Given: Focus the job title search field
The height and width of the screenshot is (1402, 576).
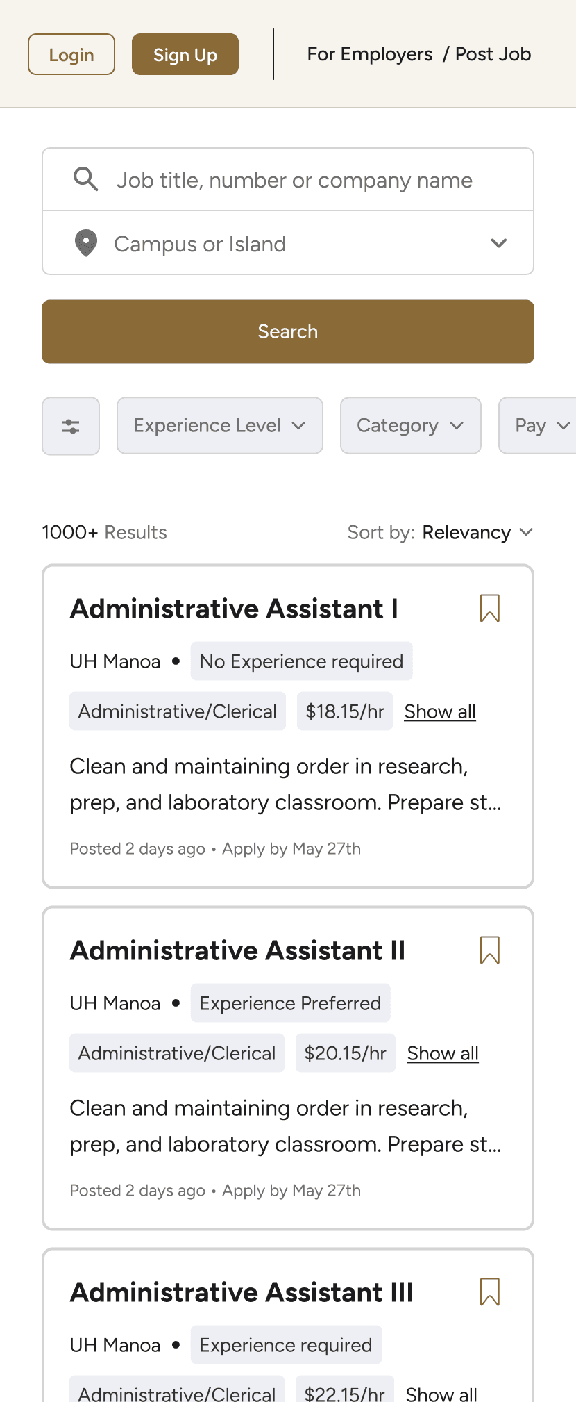Looking at the screenshot, I should pos(288,179).
